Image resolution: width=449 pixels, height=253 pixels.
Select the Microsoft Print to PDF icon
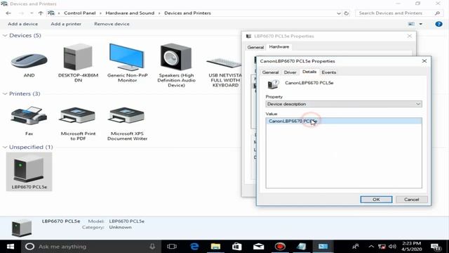coord(77,115)
